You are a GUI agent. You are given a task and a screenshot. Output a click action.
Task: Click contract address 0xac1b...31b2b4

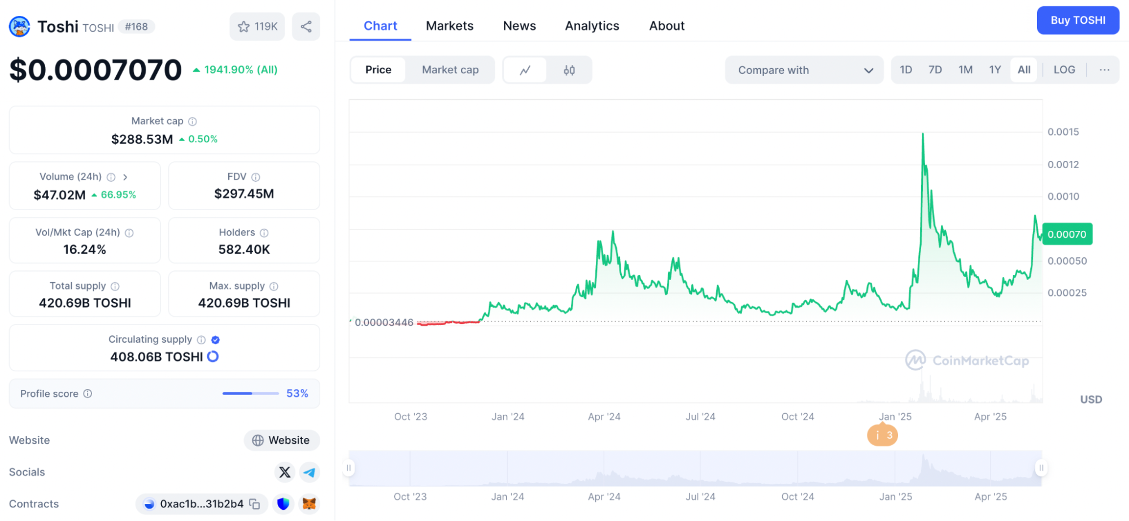click(x=202, y=504)
